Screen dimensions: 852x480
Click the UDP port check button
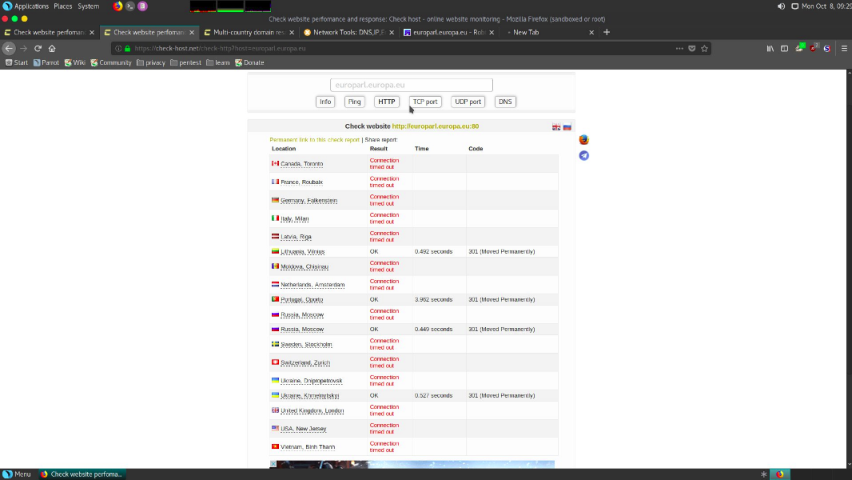468,102
